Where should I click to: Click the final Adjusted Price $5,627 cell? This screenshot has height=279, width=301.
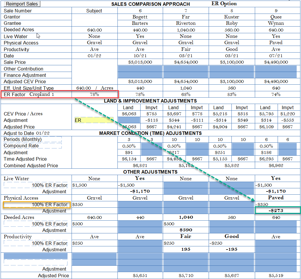(231, 276)
